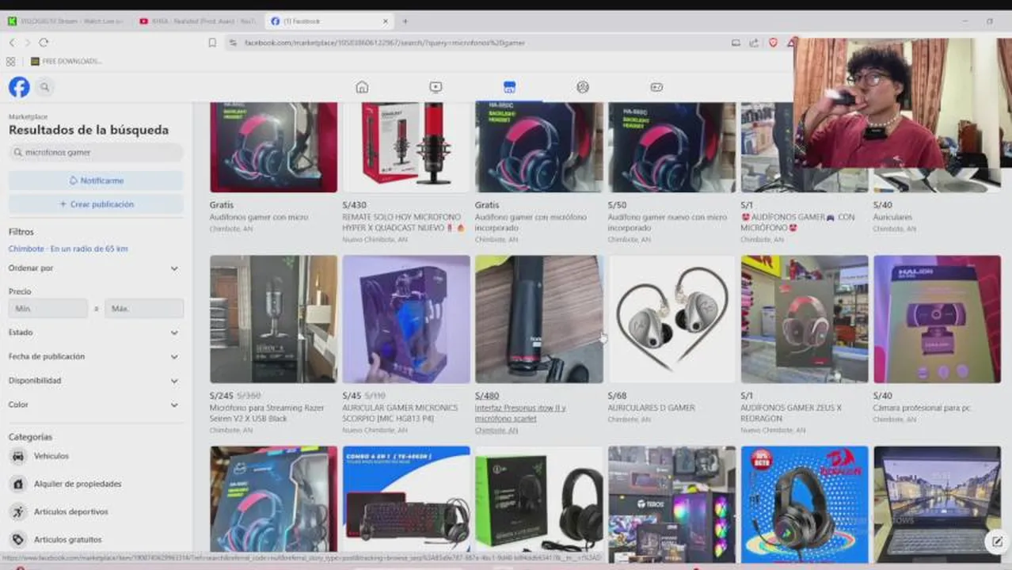Click Brave shield icon in address bar
Viewport: 1012px width, 570px height.
point(774,43)
